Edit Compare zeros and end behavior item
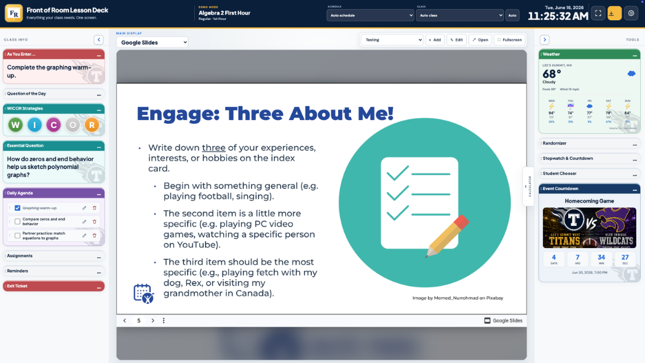Image resolution: width=645 pixels, height=363 pixels. (84, 221)
